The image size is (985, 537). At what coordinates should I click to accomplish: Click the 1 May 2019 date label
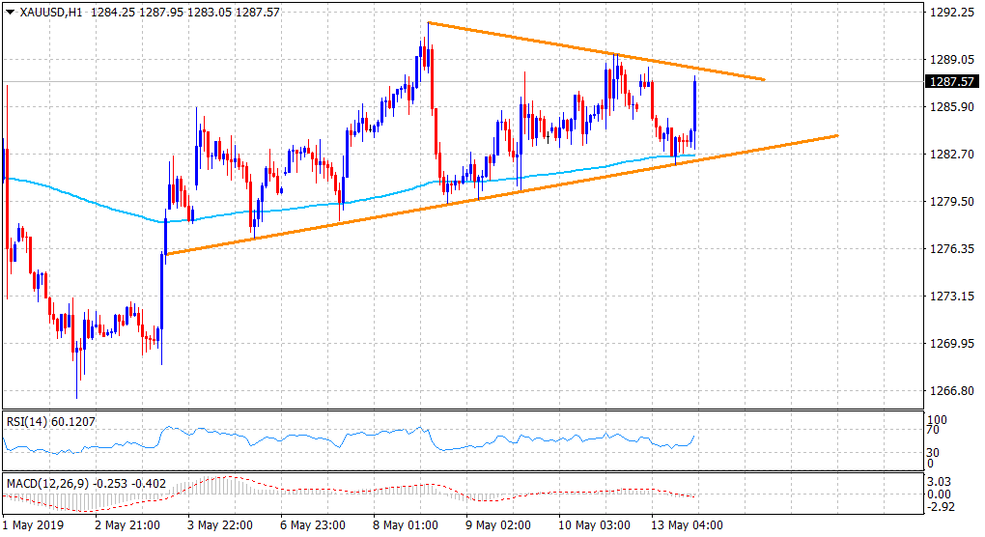click(x=35, y=525)
